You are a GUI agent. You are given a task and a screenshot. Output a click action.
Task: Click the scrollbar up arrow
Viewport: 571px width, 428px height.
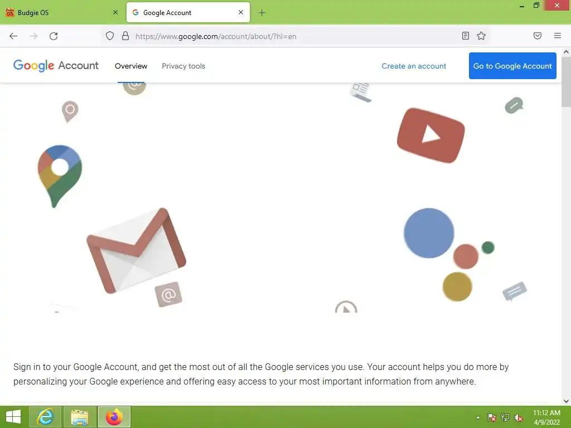pyautogui.click(x=567, y=52)
